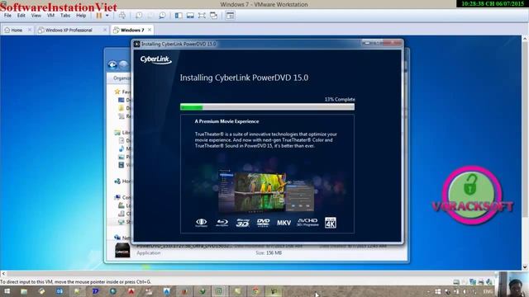This screenshot has height=297, width=529.
Task: Click the horizontal scrollbar left arrow
Action: pos(3,274)
